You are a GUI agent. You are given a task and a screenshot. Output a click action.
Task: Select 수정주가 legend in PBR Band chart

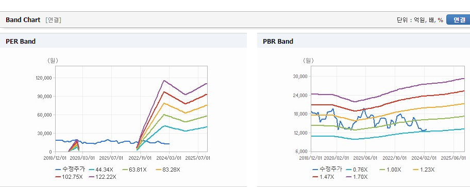(327, 170)
